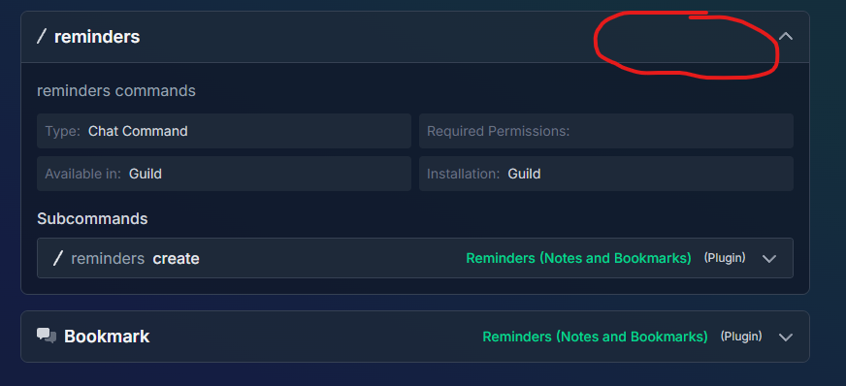Image resolution: width=846 pixels, height=386 pixels.
Task: Click the Type: Chat Command field
Action: tap(224, 131)
